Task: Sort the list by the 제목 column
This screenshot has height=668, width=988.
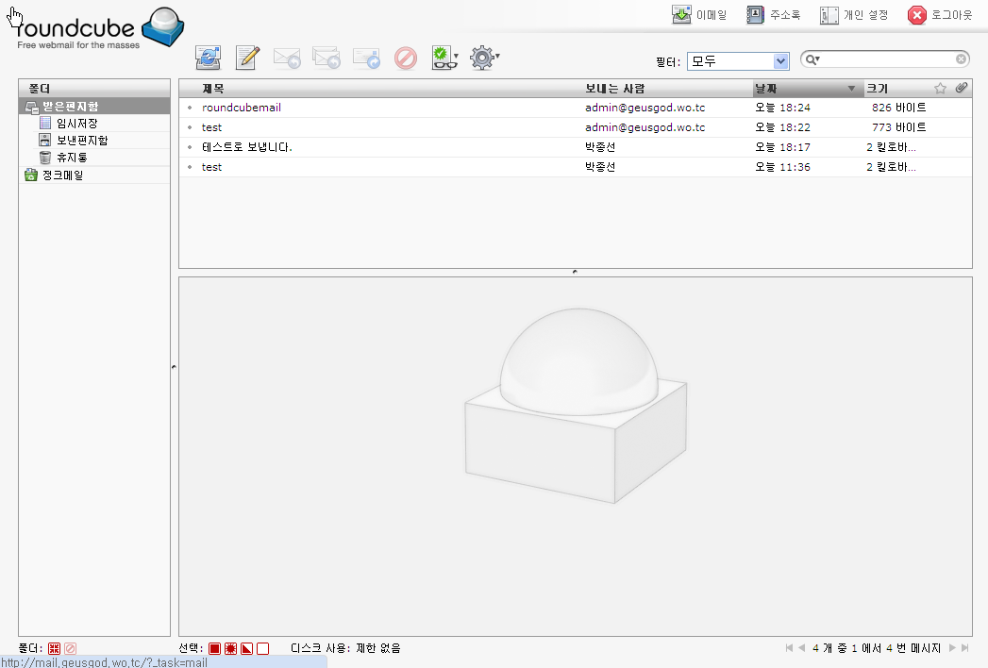Action: (213, 89)
